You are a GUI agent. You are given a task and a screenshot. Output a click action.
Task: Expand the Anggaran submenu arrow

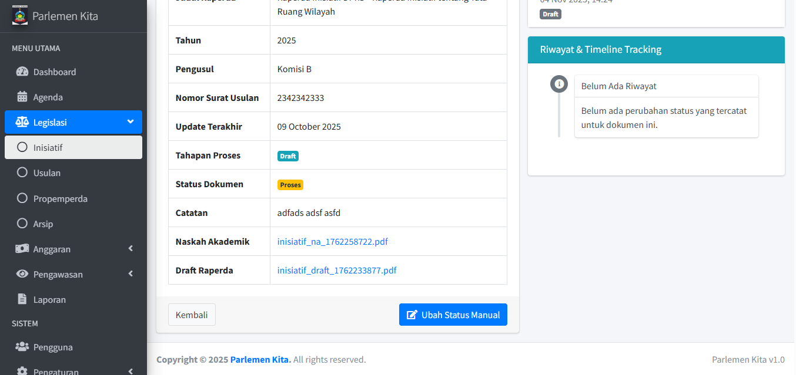click(x=131, y=249)
